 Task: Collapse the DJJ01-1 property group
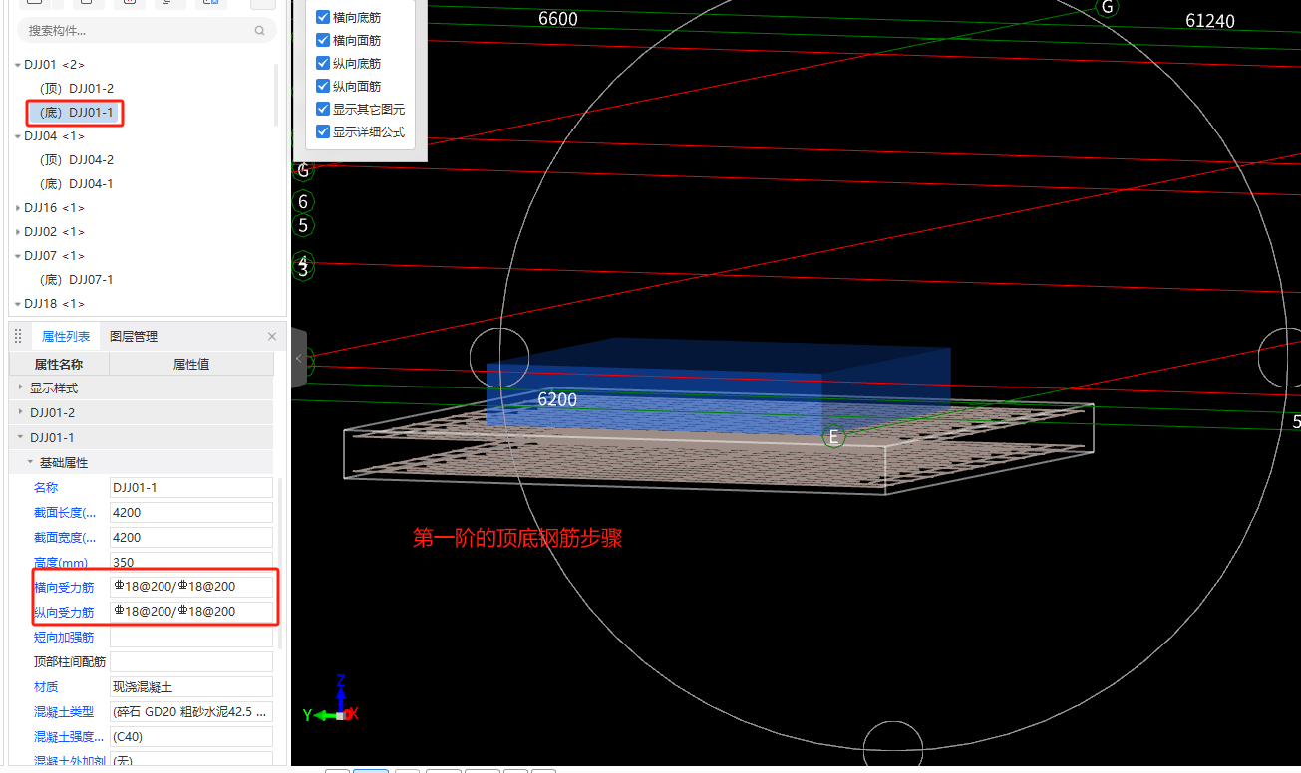[x=20, y=437]
